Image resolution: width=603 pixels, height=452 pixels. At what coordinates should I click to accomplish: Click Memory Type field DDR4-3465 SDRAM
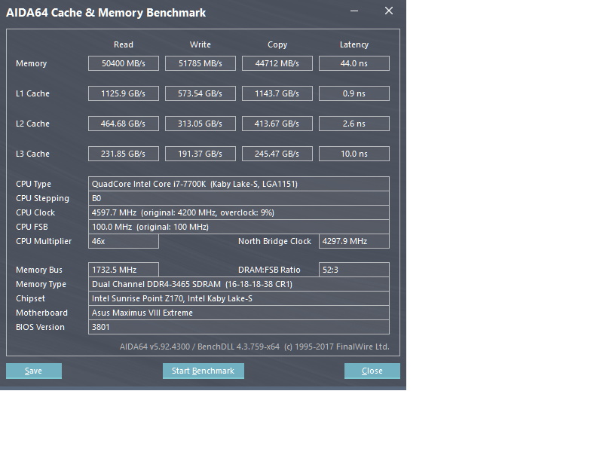click(239, 284)
